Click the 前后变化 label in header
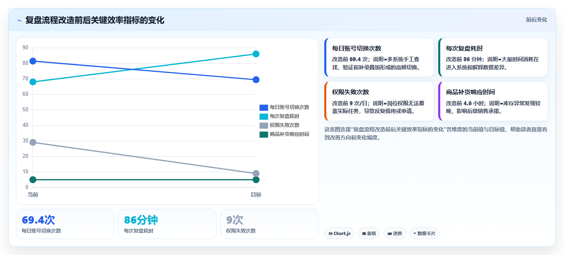This screenshot has width=564, height=255. tap(536, 20)
